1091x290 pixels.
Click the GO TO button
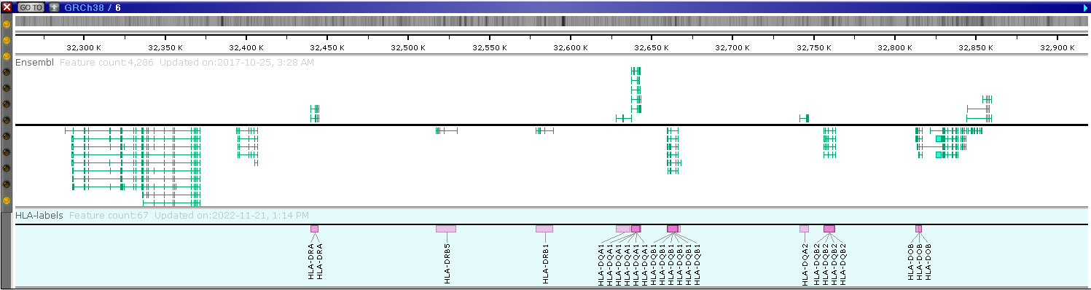(31, 7)
